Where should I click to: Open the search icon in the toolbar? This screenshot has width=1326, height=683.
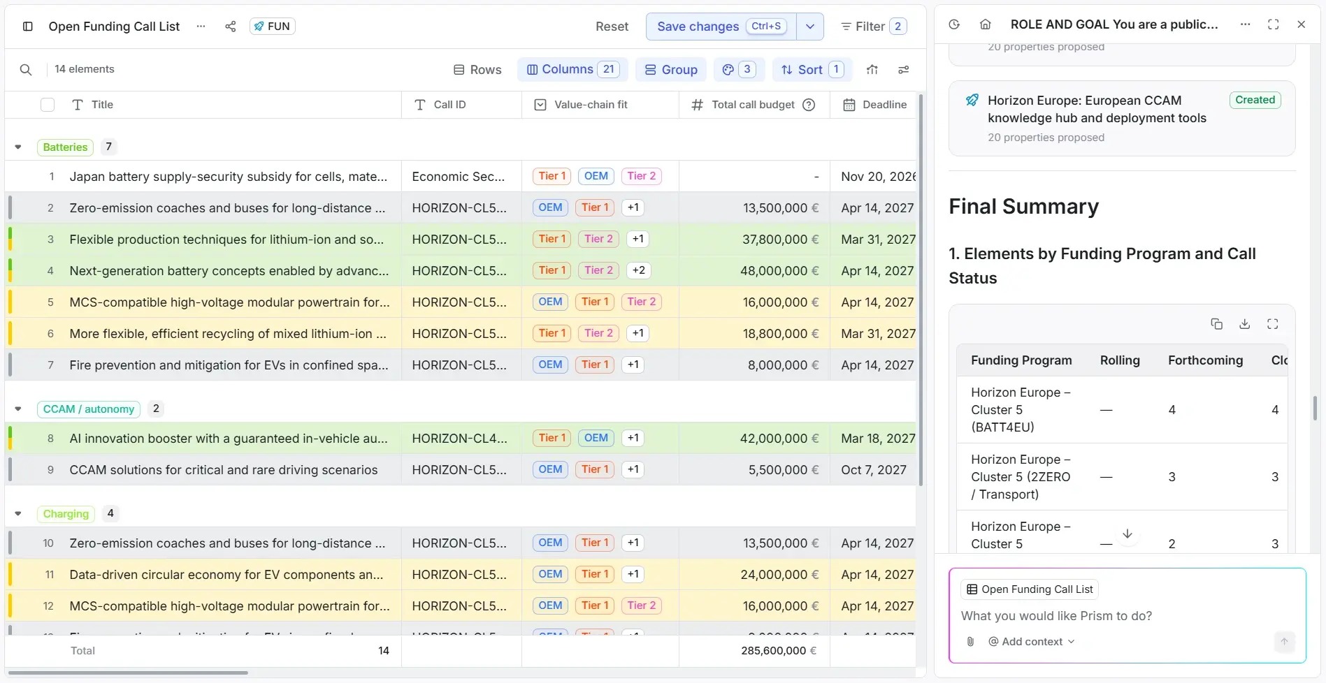click(26, 70)
